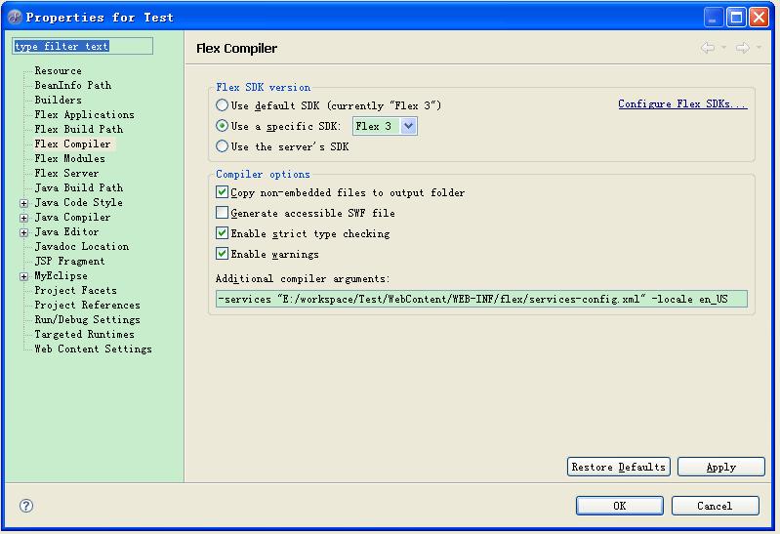Open Flex Build Path settings

79,129
